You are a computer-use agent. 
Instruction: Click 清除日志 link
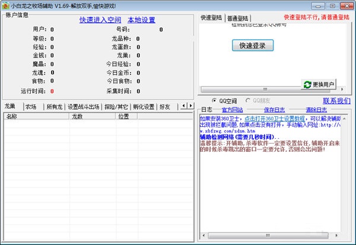coord(316,110)
